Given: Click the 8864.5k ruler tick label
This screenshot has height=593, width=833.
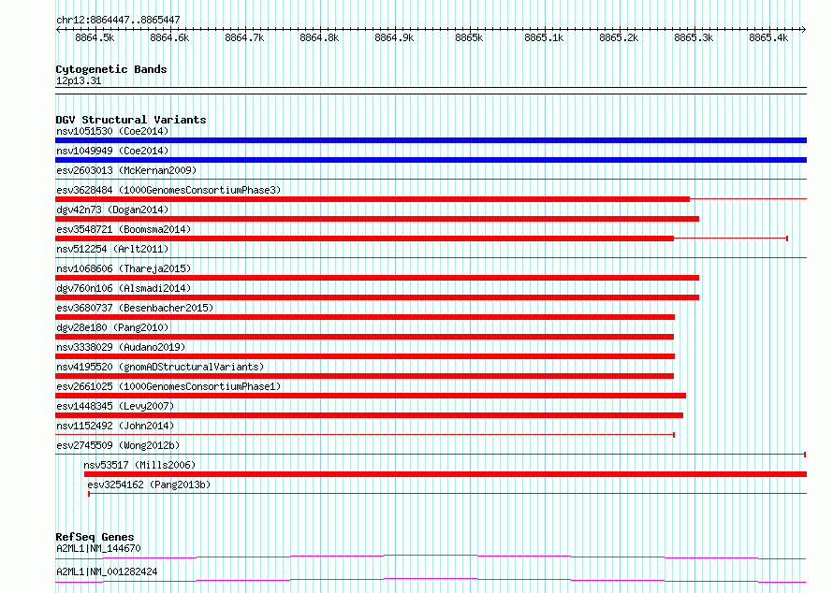Looking at the screenshot, I should pos(95,37).
